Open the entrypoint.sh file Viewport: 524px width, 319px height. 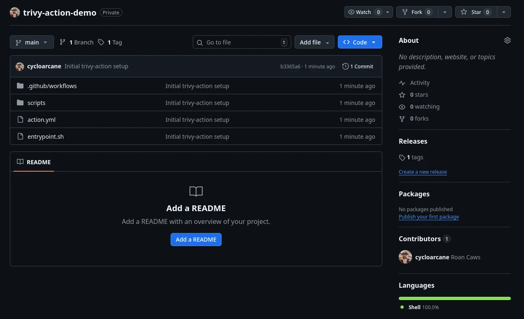coord(46,137)
